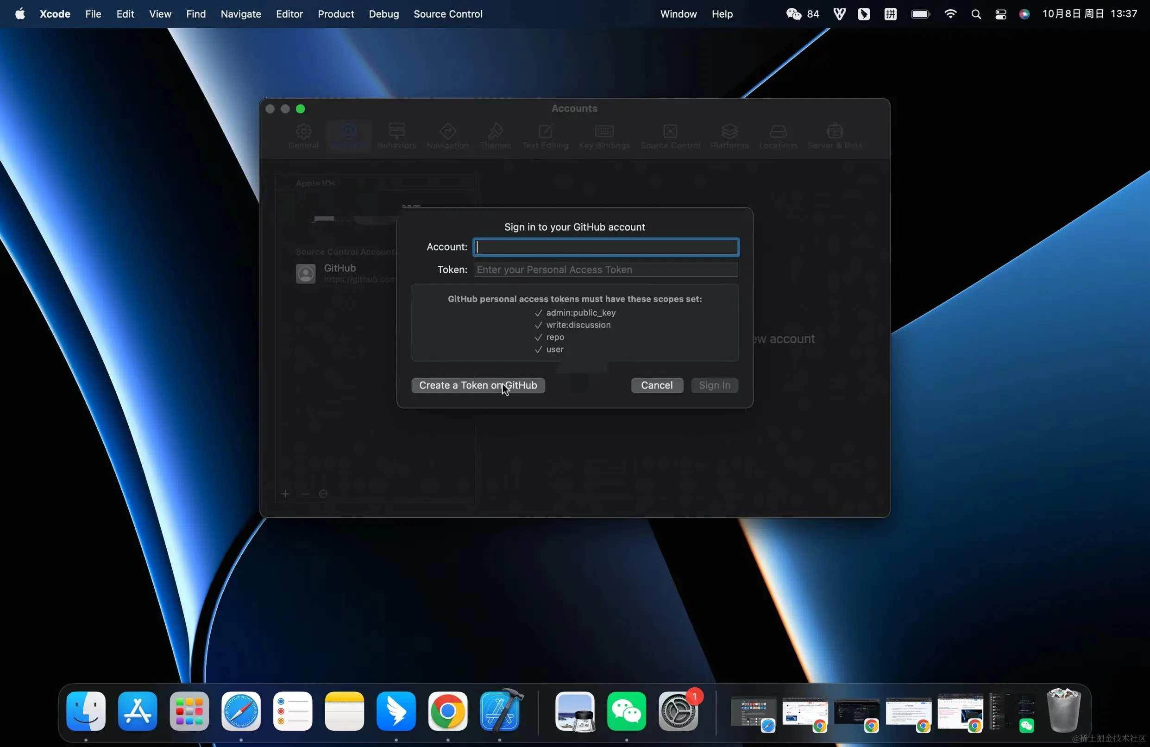The height and width of the screenshot is (747, 1150).
Task: Open Launchpad from the Dock
Action: [189, 711]
